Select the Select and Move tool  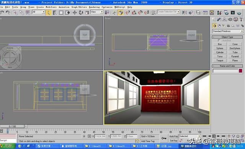pos(75,13)
